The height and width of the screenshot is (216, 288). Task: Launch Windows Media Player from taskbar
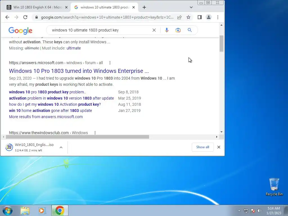pyautogui.click(x=42, y=211)
